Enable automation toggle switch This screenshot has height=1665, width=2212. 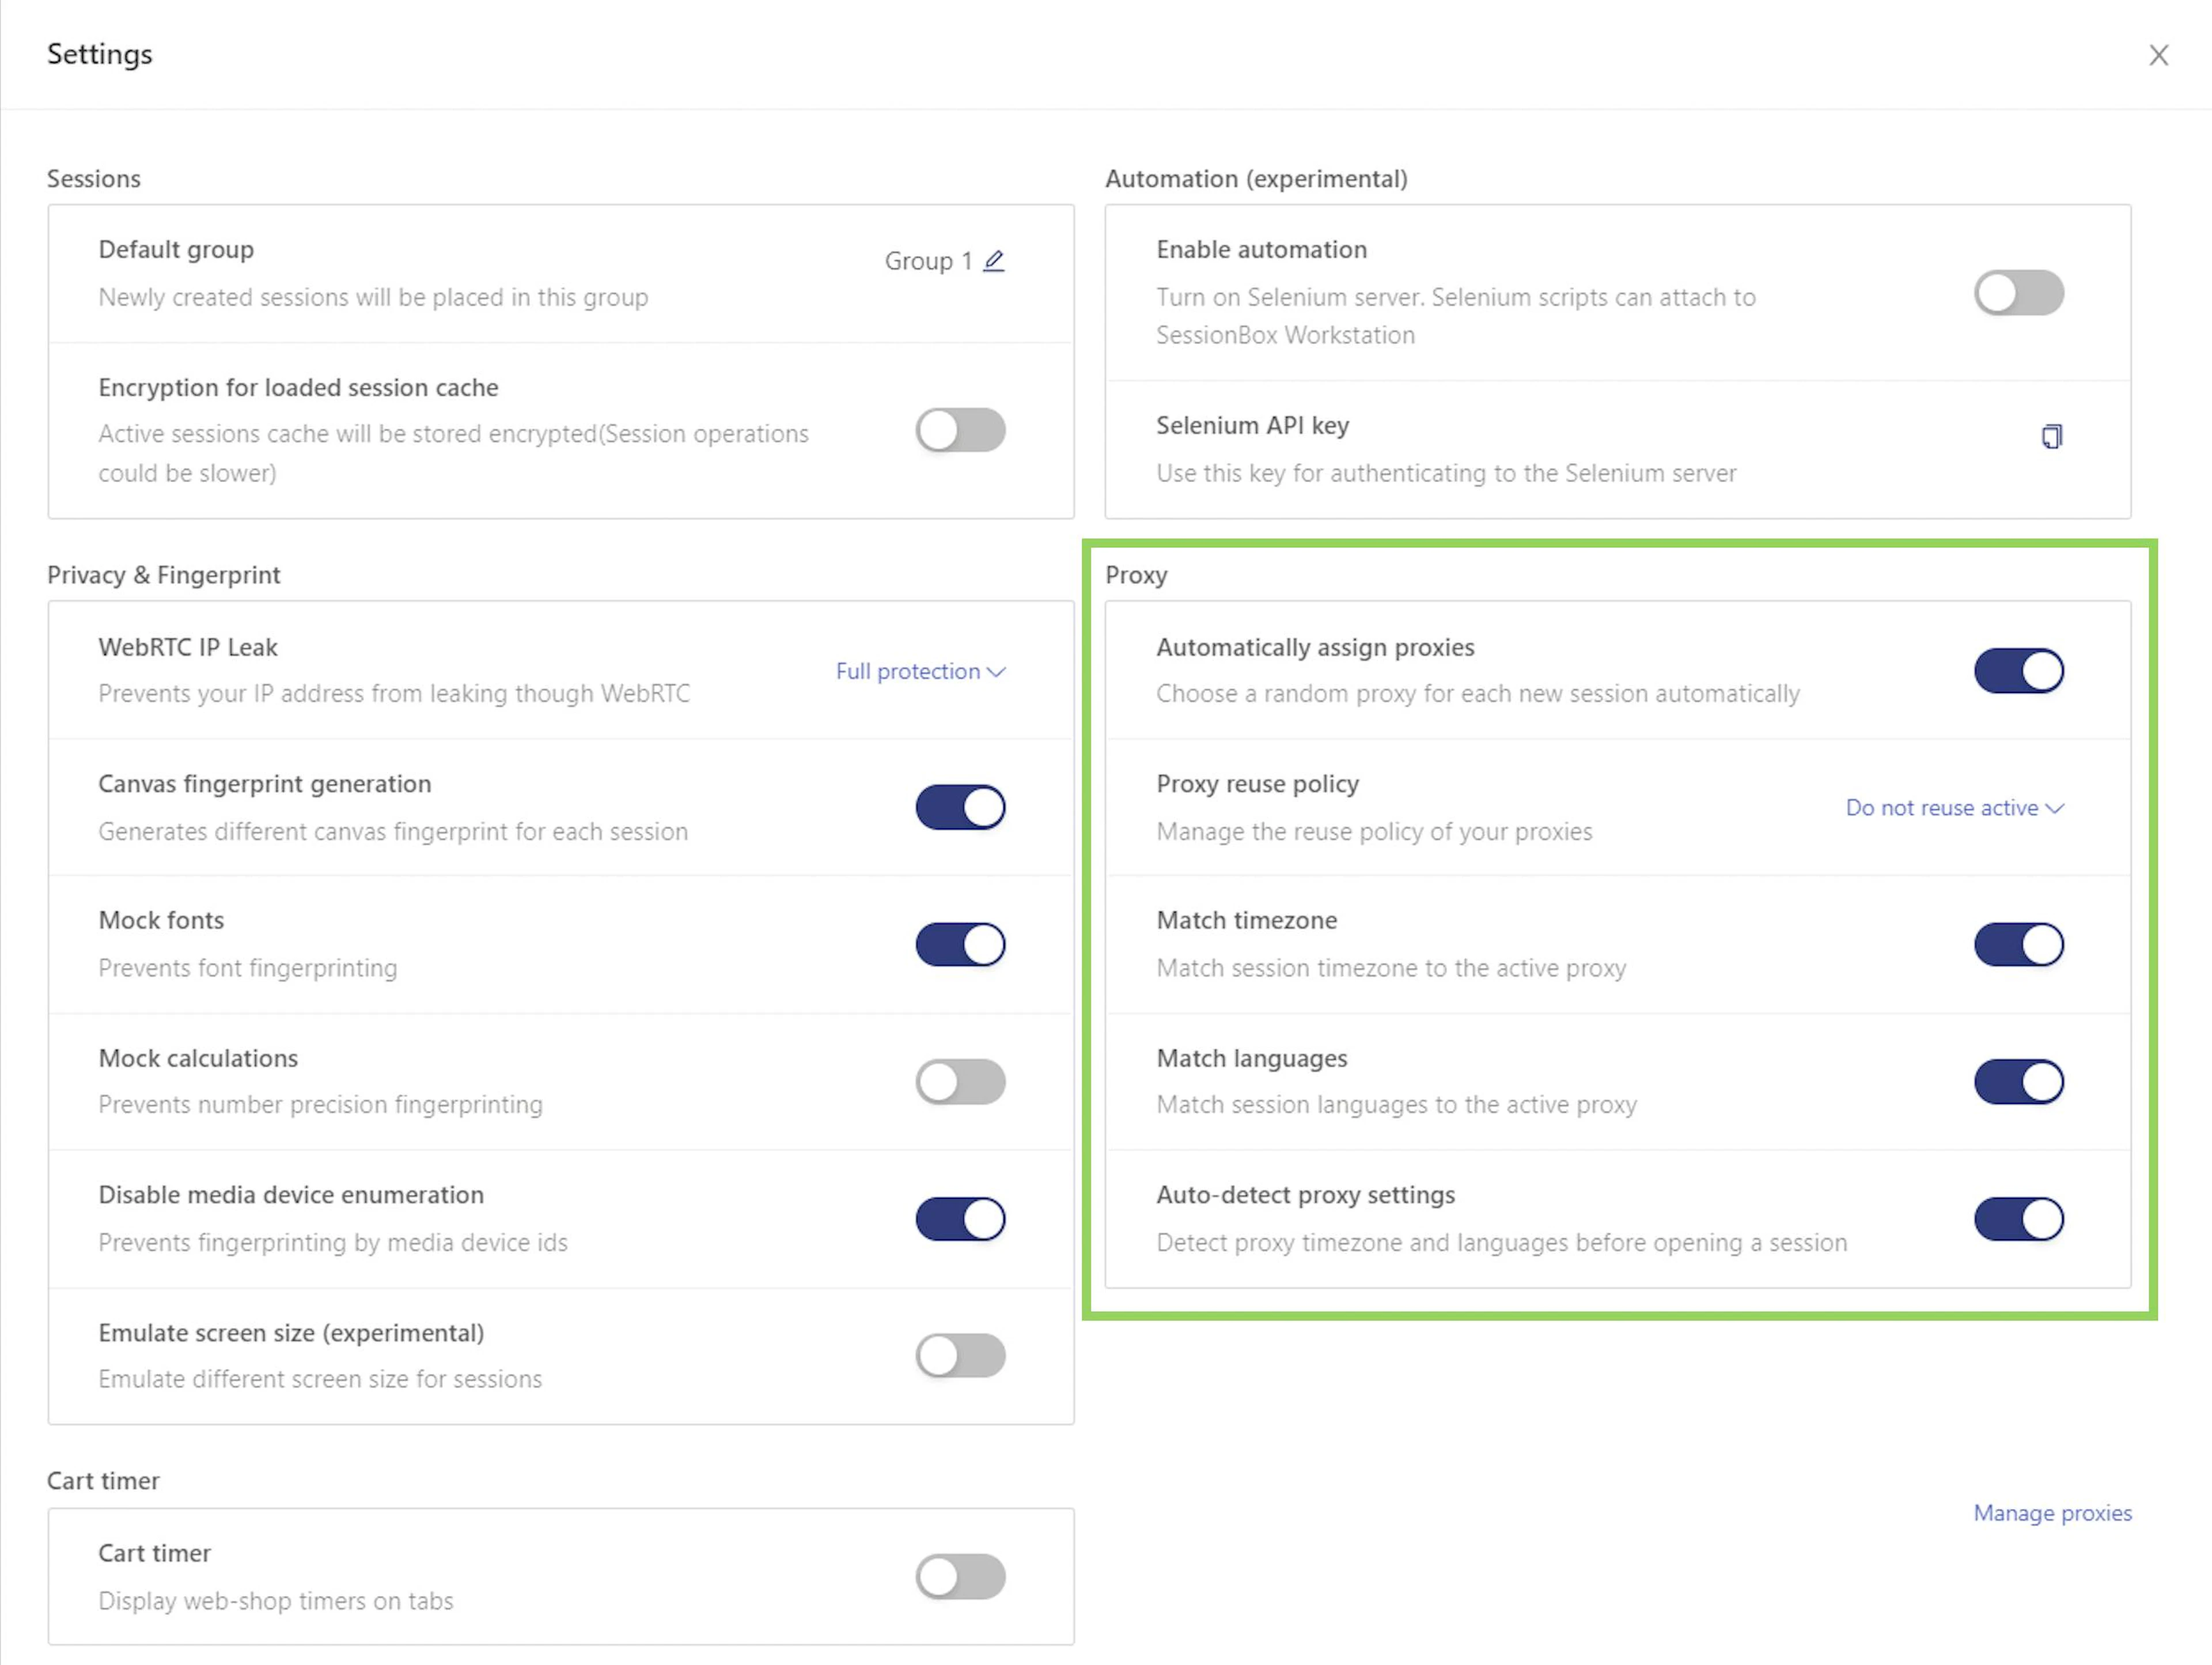point(2018,293)
